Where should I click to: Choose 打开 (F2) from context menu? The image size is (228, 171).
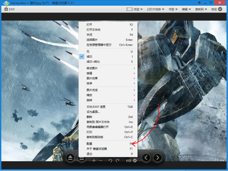(x=108, y=25)
